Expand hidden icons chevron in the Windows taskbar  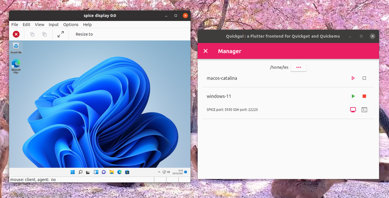tap(159, 172)
